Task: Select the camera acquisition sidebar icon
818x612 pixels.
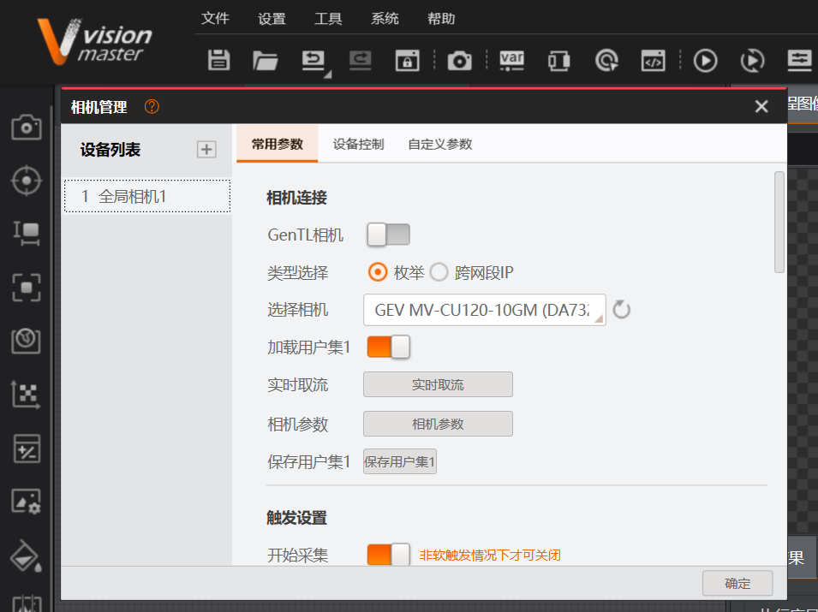Action: point(26,127)
